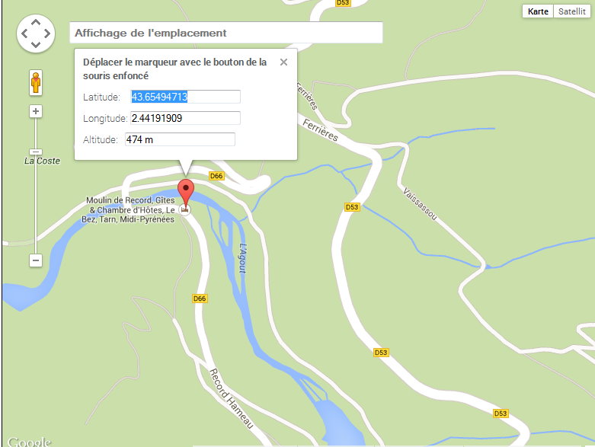Pan the map right with the arrow

47,34
